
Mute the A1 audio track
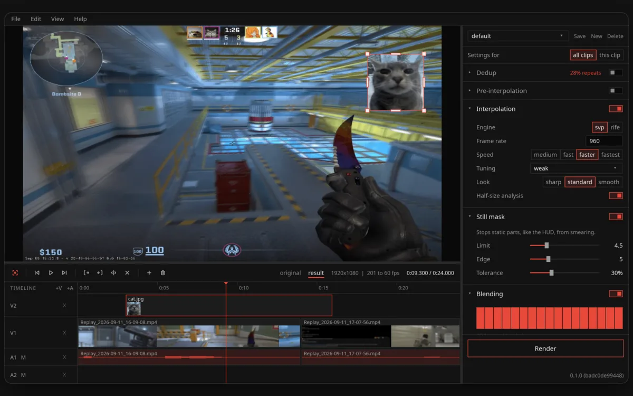coord(23,357)
